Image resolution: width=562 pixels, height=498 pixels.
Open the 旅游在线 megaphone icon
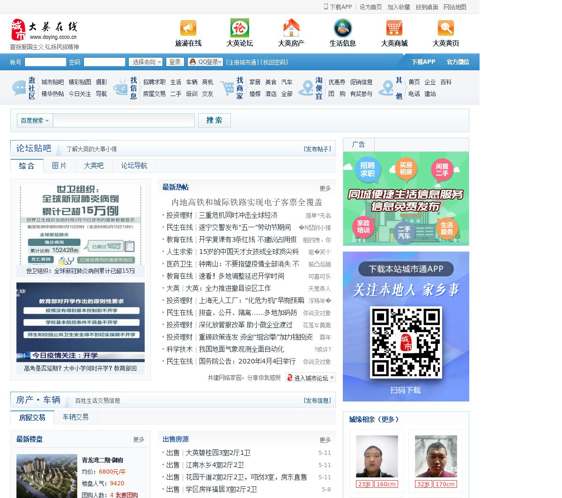pyautogui.click(x=188, y=28)
